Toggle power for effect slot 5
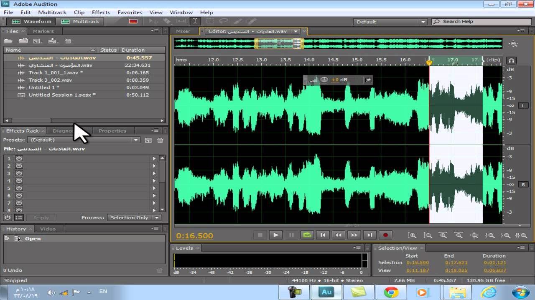The width and height of the screenshot is (535, 300). click(x=19, y=188)
